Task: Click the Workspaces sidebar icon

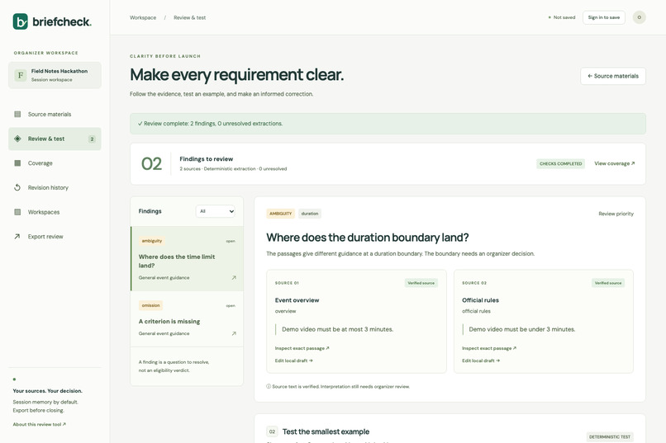Action: click(x=17, y=212)
